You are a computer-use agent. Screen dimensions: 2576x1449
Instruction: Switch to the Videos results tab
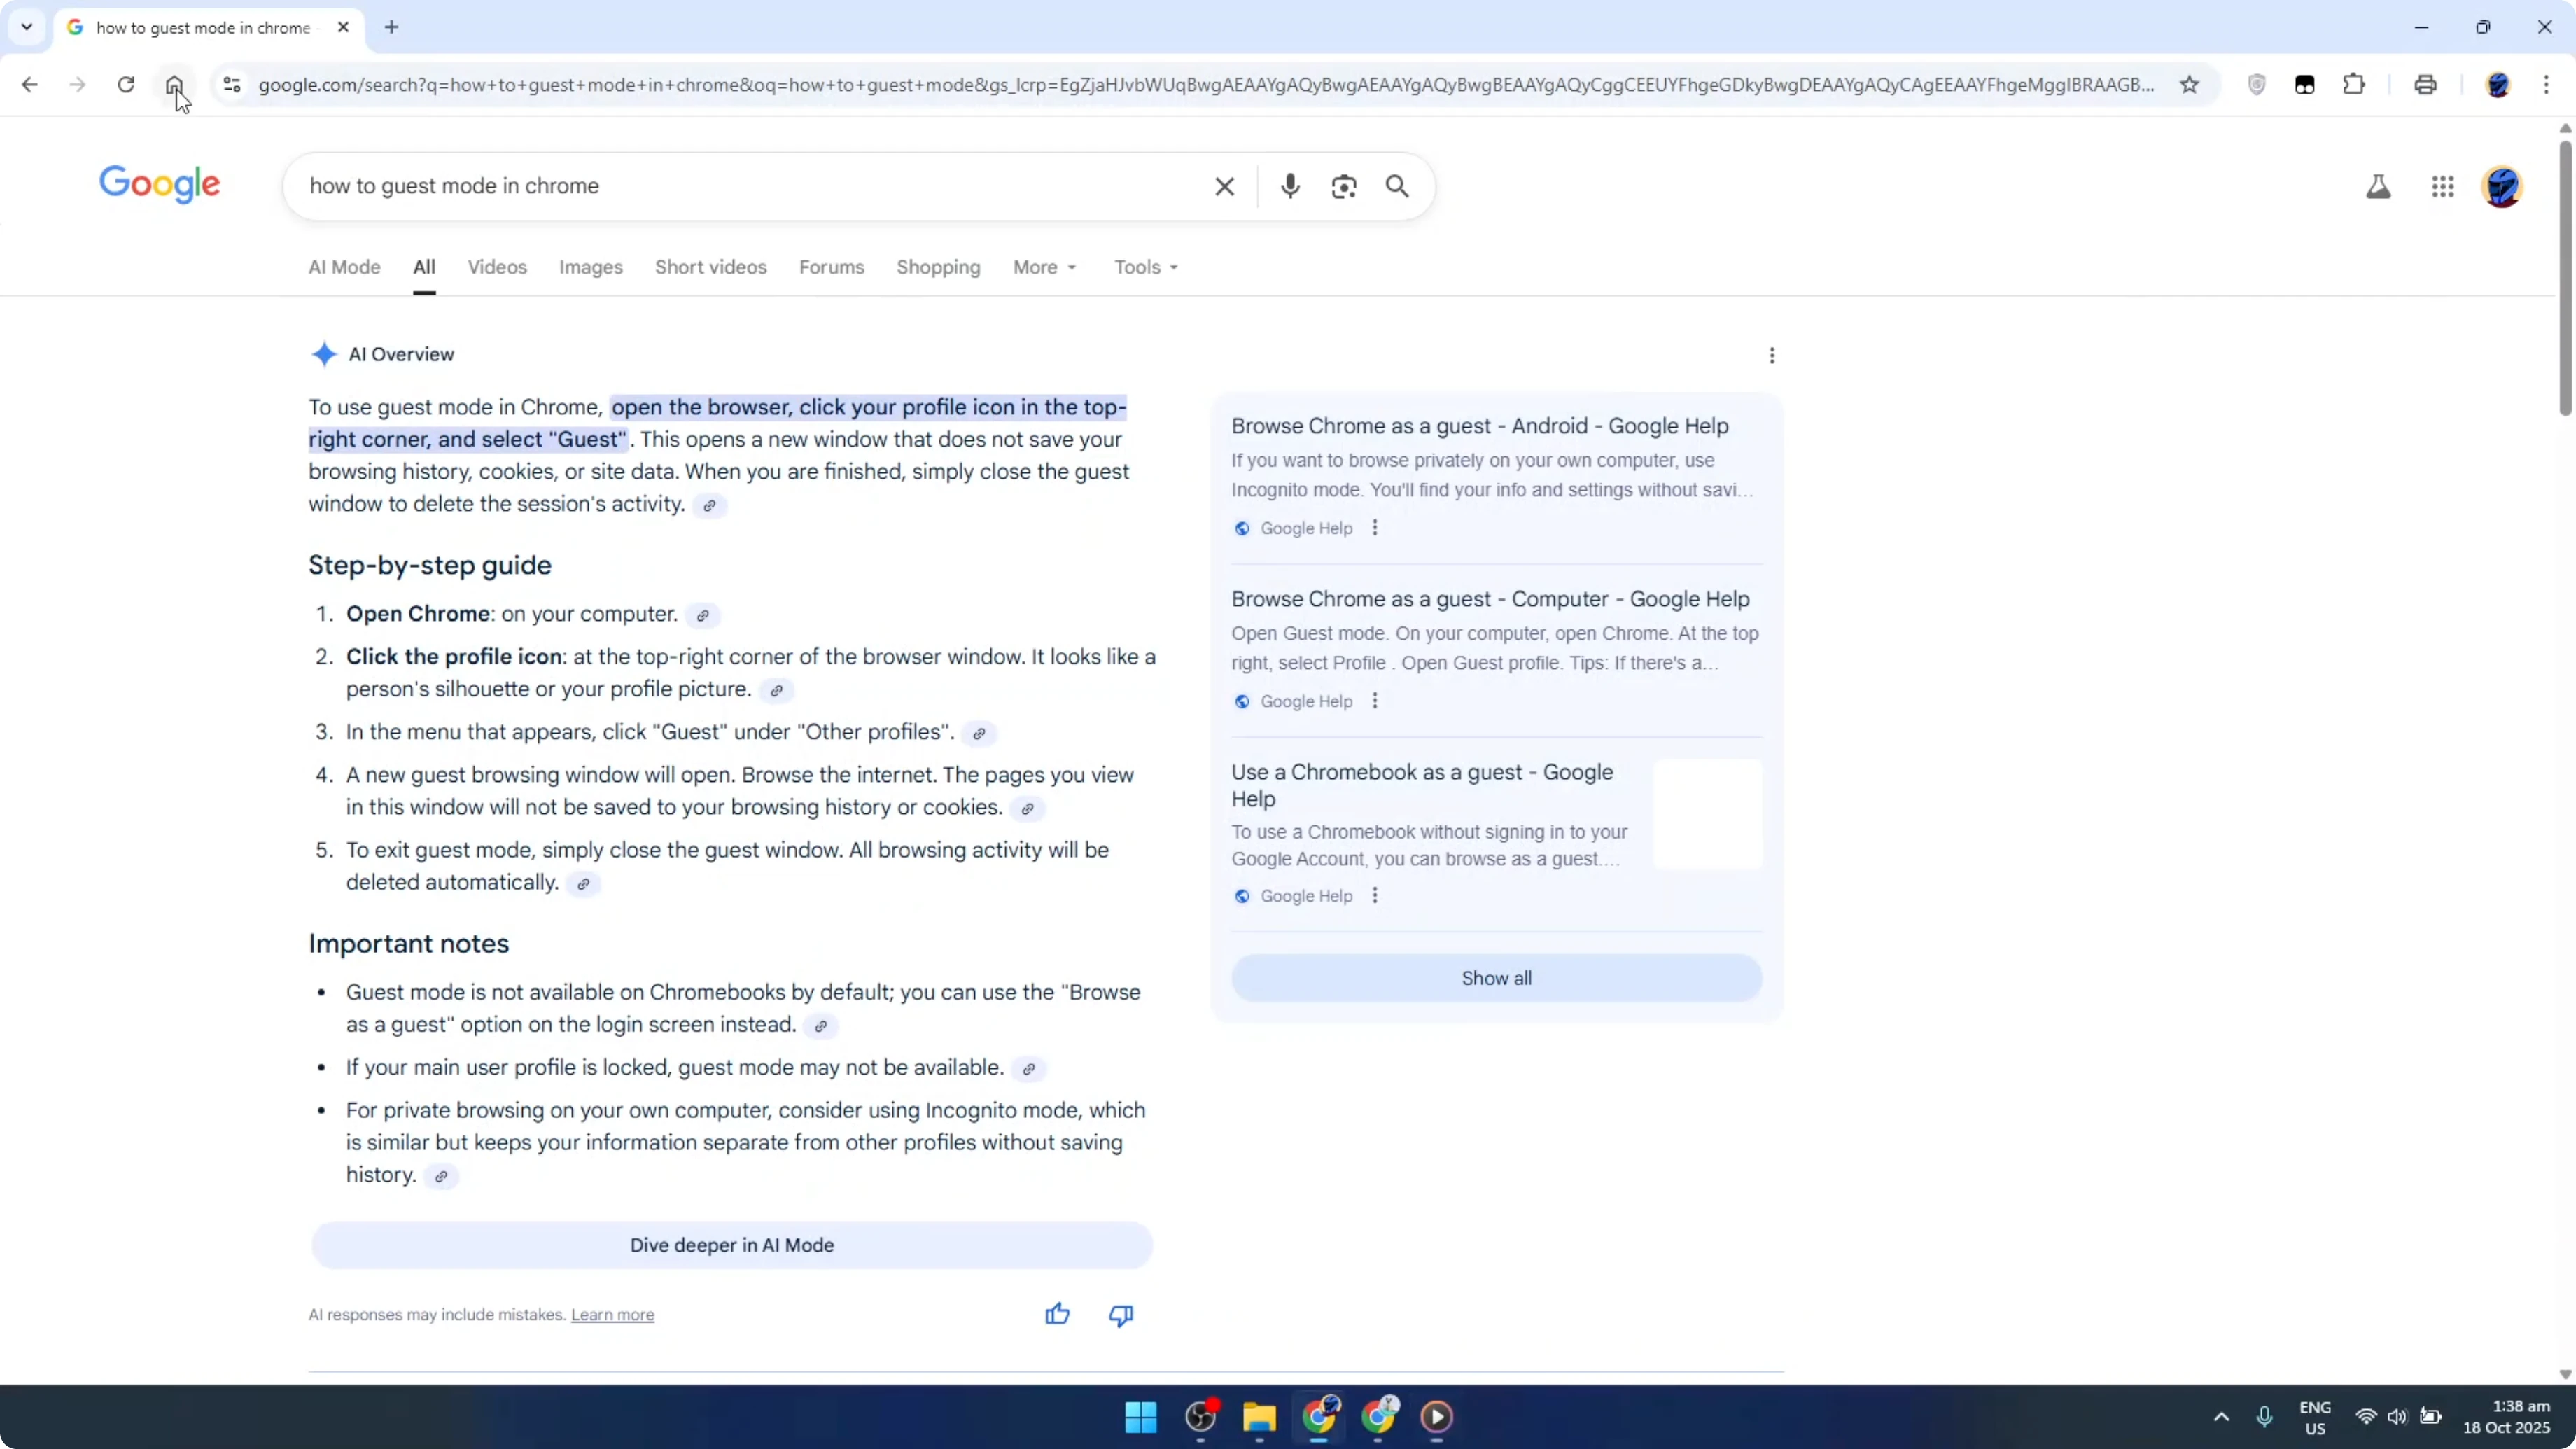497,267
